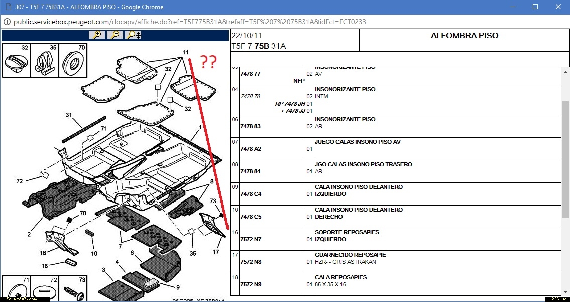This screenshot has height=302, width=570.
Task: Maximize the Chrome popup window
Action: [x=535, y=7]
